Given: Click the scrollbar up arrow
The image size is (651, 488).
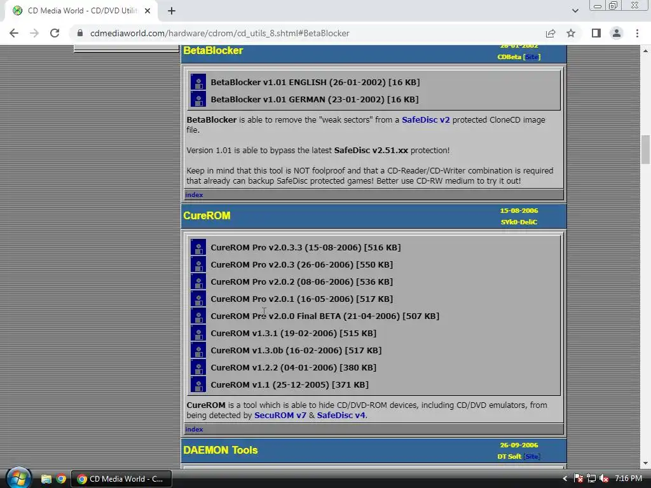Looking at the screenshot, I should (x=645, y=51).
